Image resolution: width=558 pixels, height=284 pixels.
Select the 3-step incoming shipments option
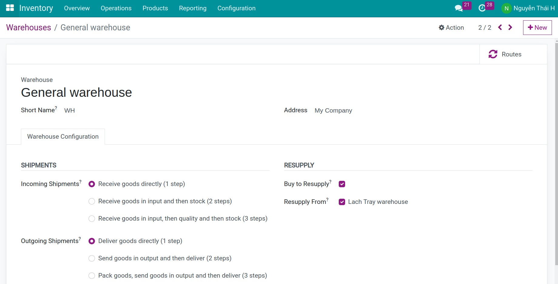point(92,218)
